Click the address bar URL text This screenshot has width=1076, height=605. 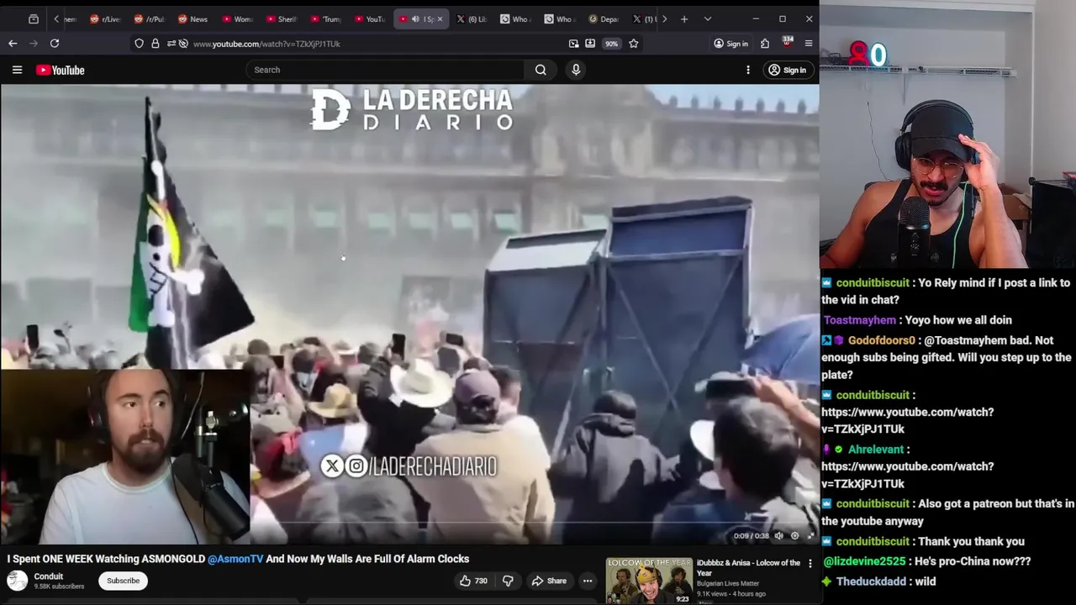pos(266,44)
